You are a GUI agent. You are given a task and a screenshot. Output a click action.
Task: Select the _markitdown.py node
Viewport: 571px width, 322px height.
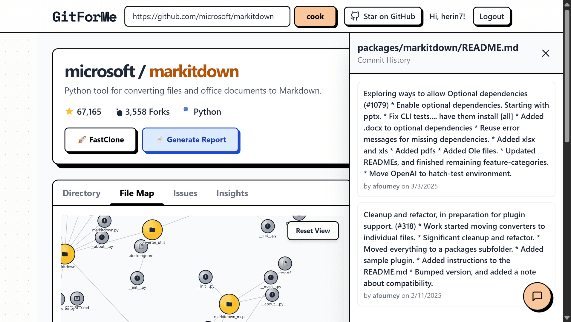[x=104, y=221]
